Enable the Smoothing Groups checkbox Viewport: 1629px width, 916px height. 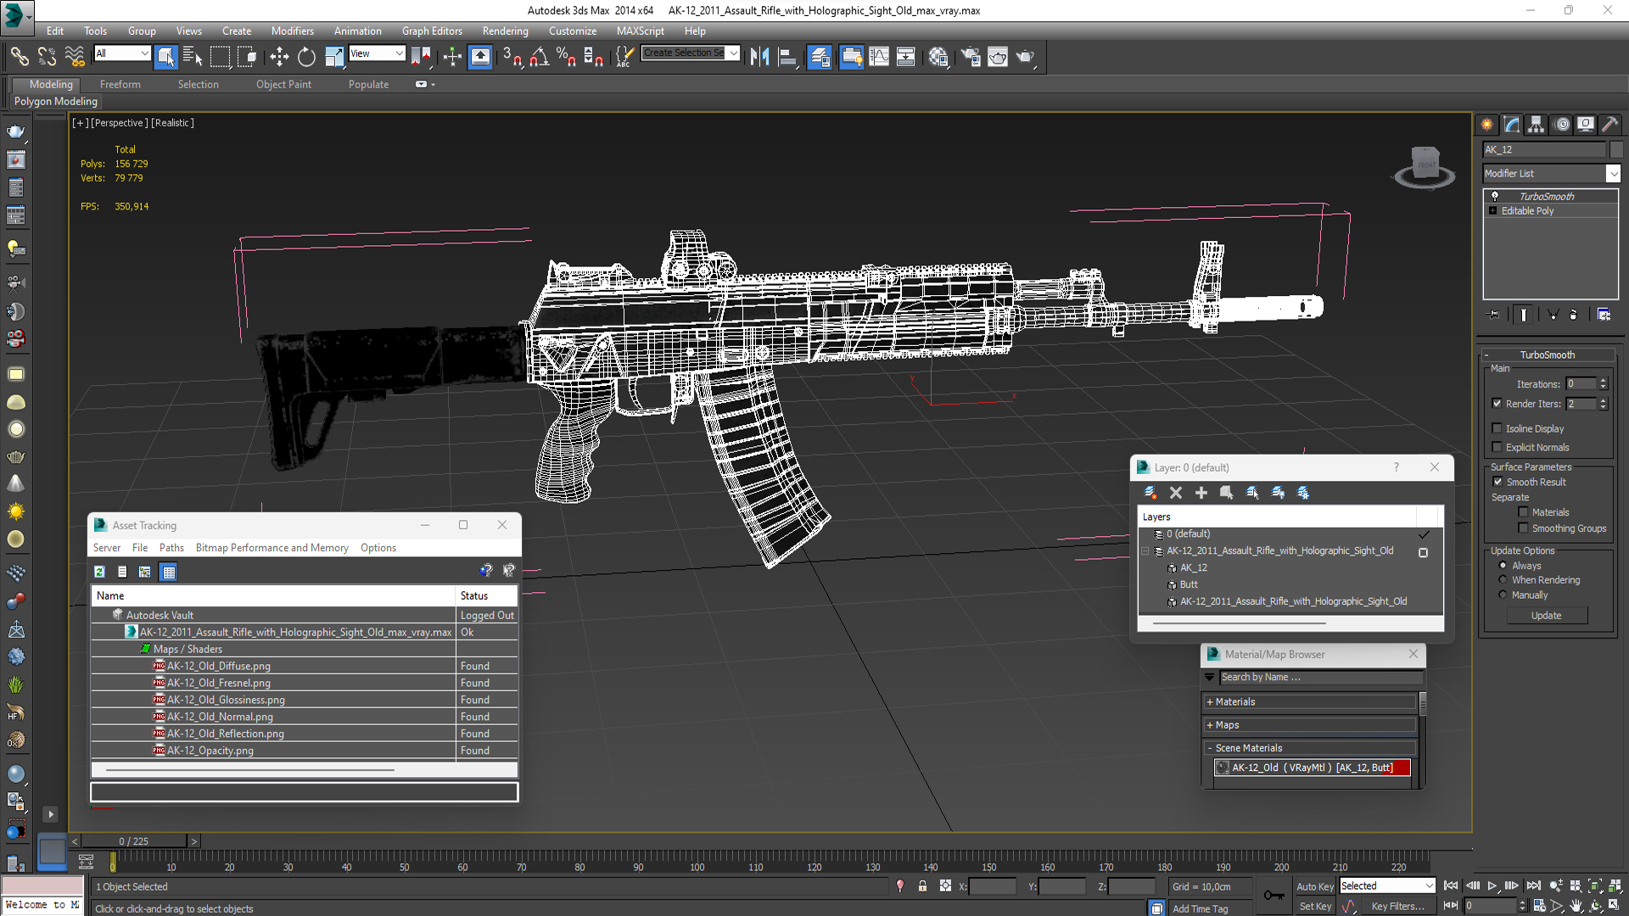[x=1523, y=528]
